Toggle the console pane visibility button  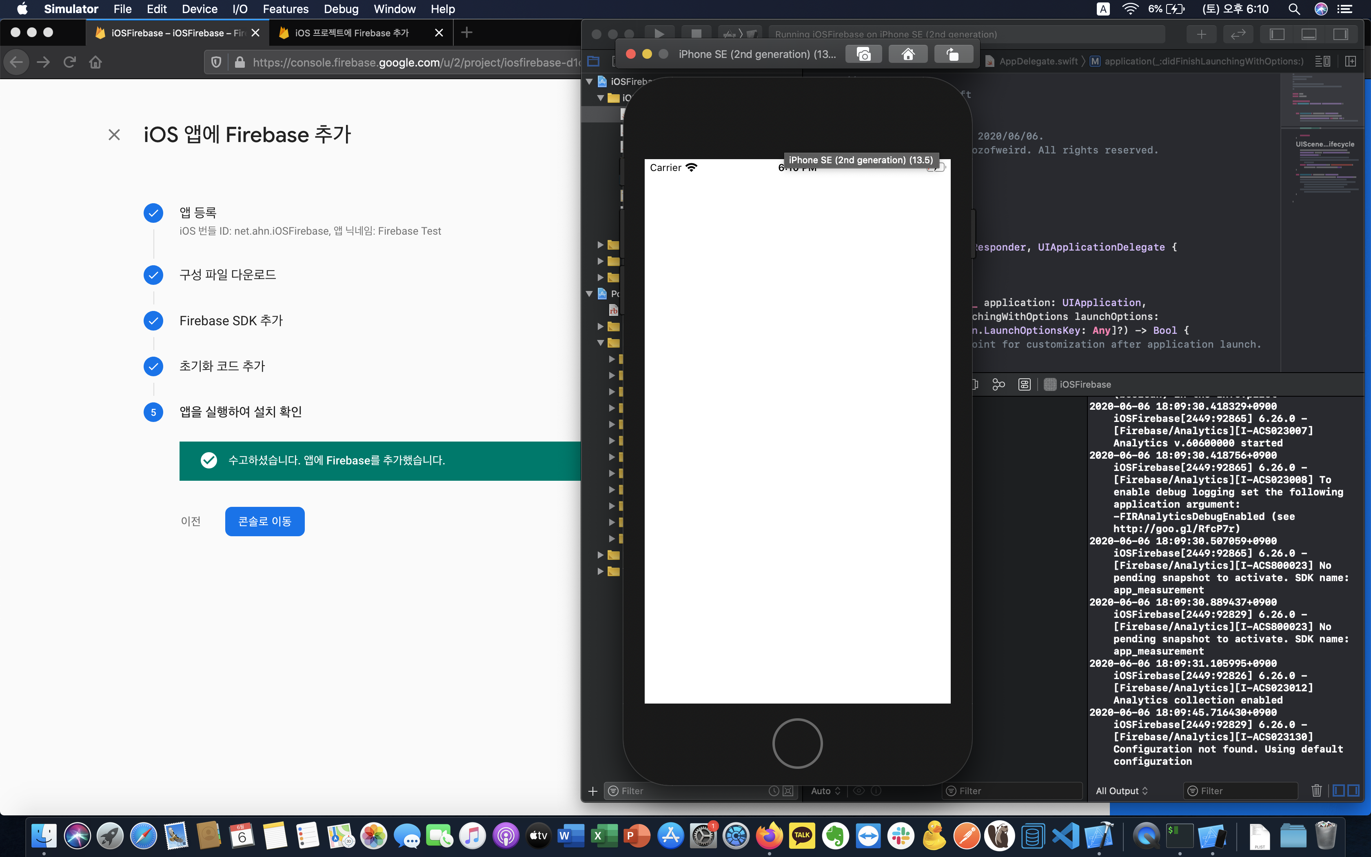(1353, 791)
